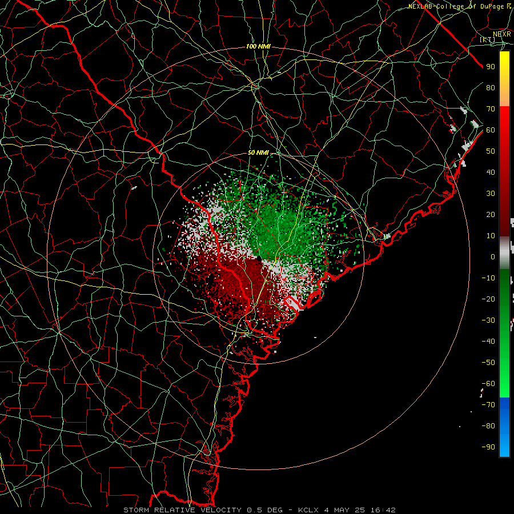Click the 70 value on velocity scale
This screenshot has width=514, height=514.
491,109
